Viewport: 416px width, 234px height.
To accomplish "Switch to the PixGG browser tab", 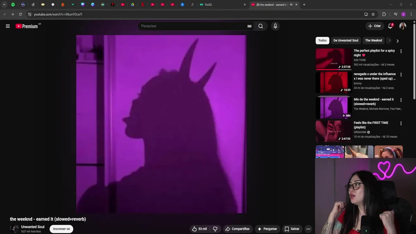I will (222, 5).
